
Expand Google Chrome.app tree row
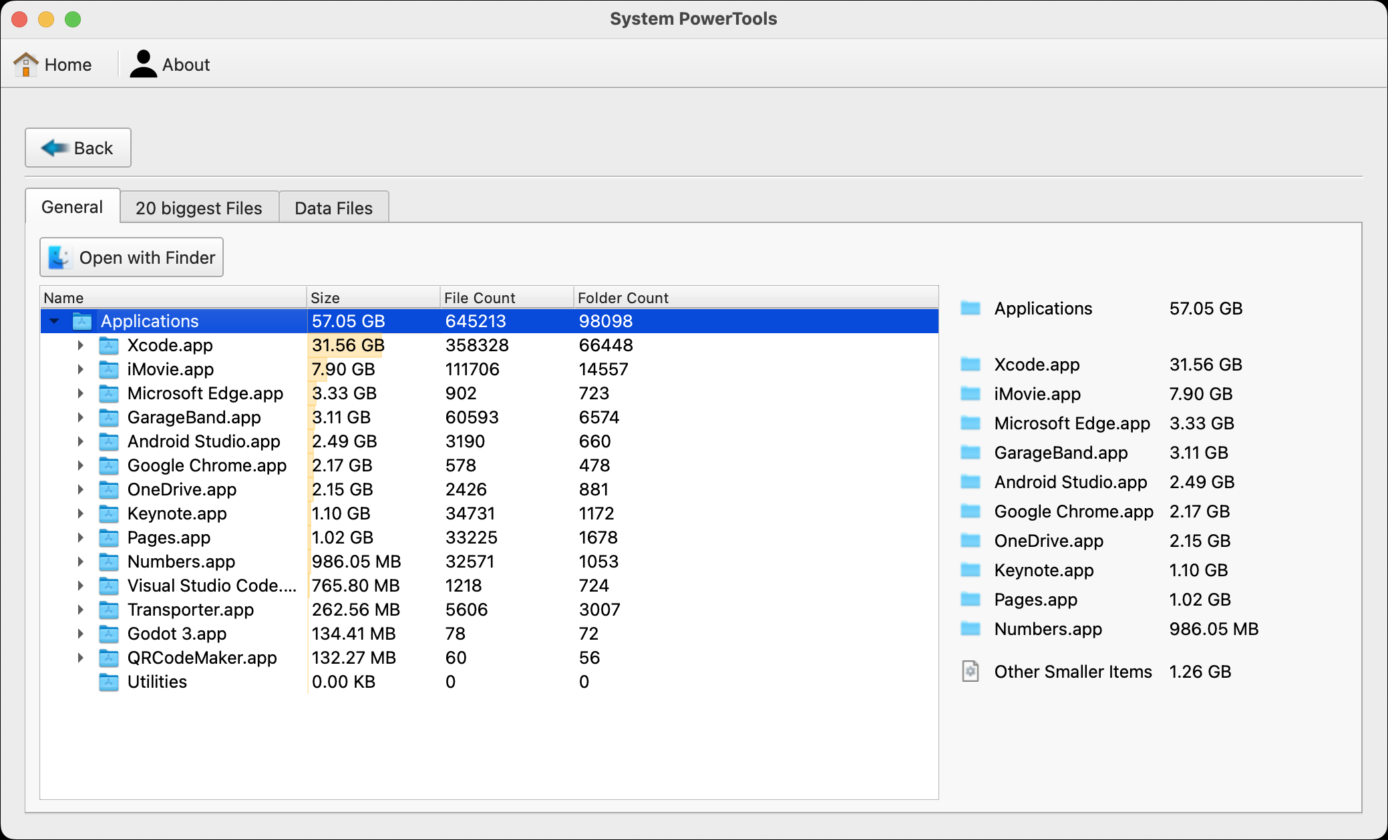(80, 465)
